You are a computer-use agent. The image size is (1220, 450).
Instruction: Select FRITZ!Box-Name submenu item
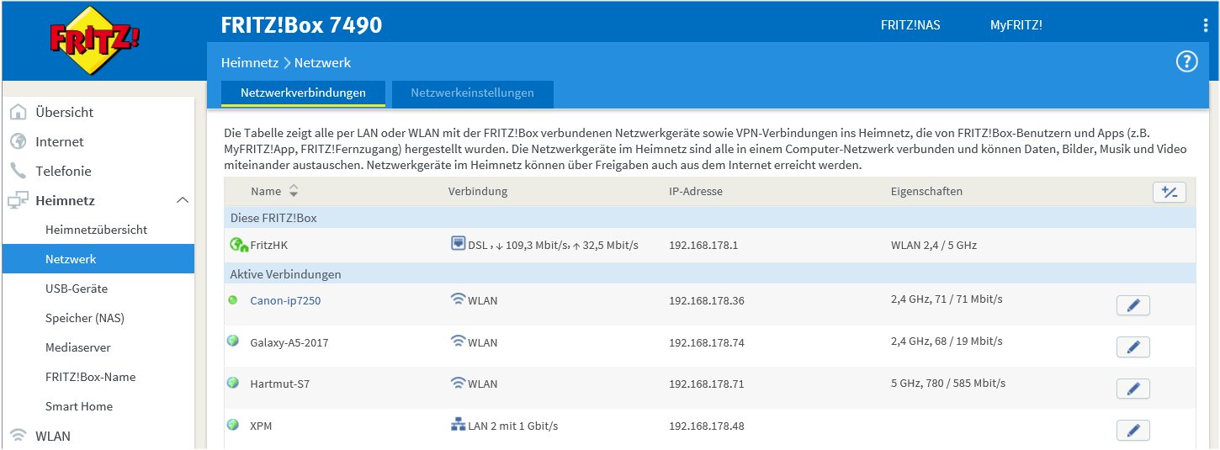pos(90,377)
